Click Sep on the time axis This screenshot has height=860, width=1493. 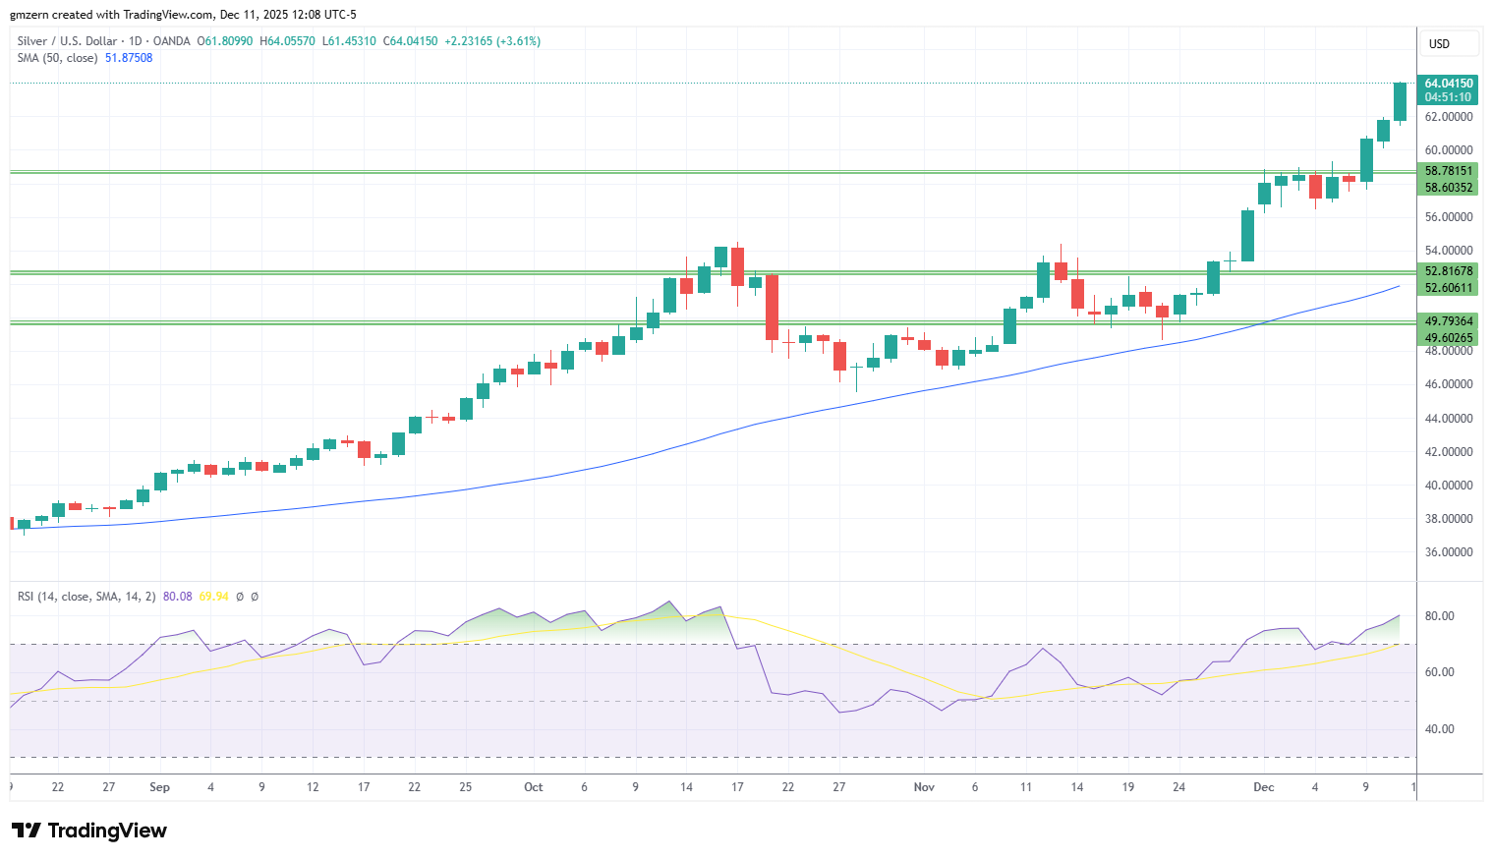pyautogui.click(x=159, y=787)
